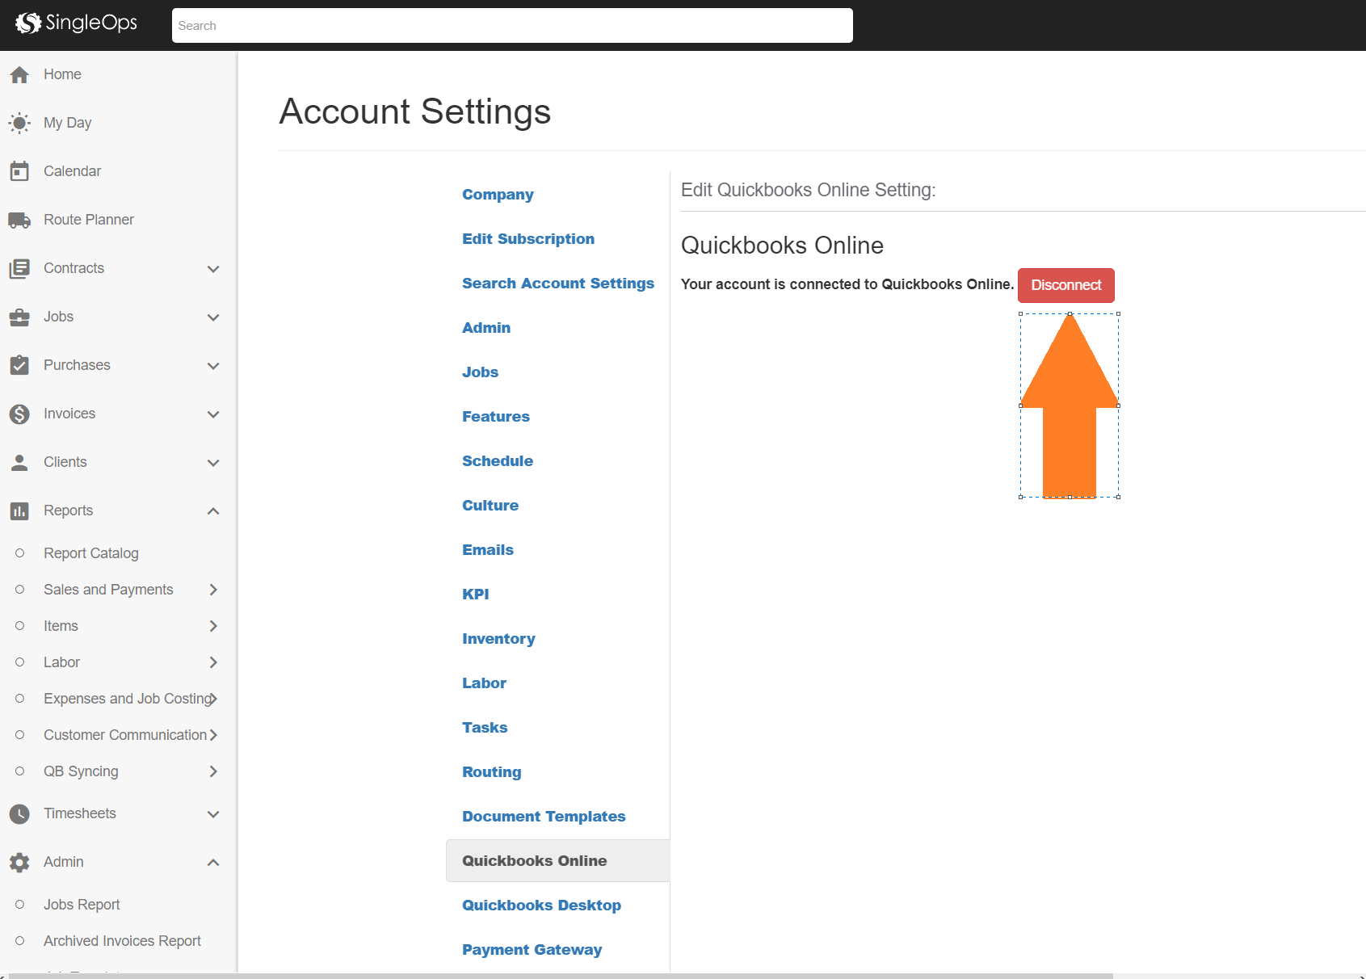This screenshot has width=1366, height=979.
Task: Click the Timesheets clock icon
Action: (x=19, y=813)
